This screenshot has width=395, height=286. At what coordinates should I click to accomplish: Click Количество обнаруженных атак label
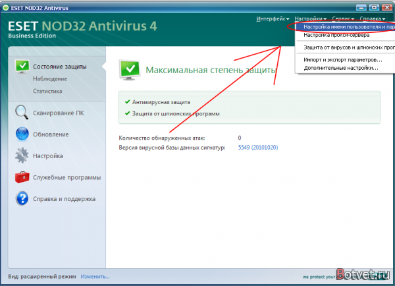coord(162,138)
